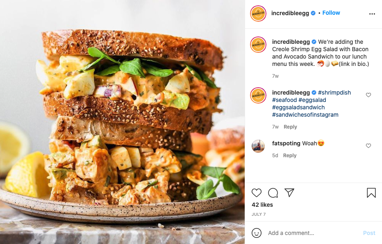The width and height of the screenshot is (382, 244).
Task: Share the post via paper plane icon
Action: tap(289, 192)
